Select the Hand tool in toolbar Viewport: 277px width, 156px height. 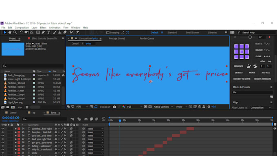pos(10,32)
